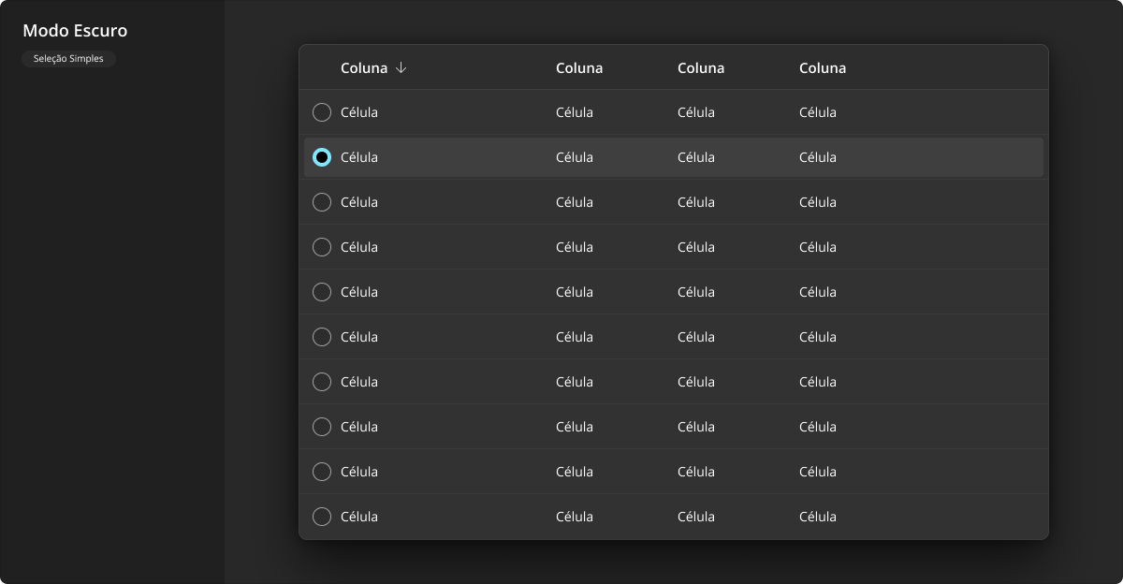The width and height of the screenshot is (1123, 584).
Task: Pick the radio button in the fourth table row
Action: [322, 247]
